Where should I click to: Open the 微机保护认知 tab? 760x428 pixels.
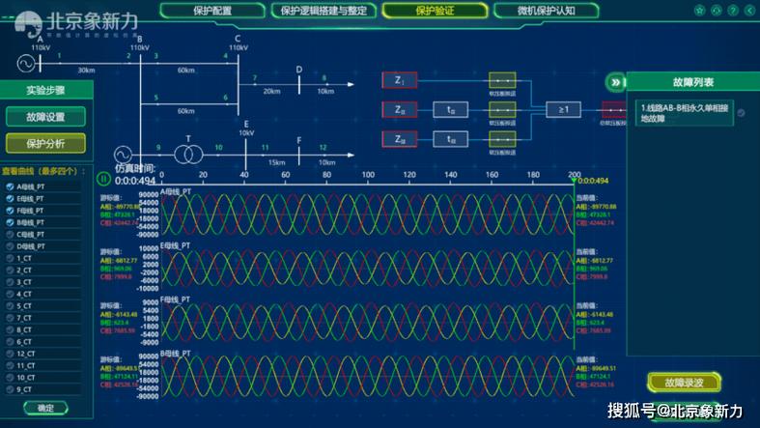click(x=547, y=11)
